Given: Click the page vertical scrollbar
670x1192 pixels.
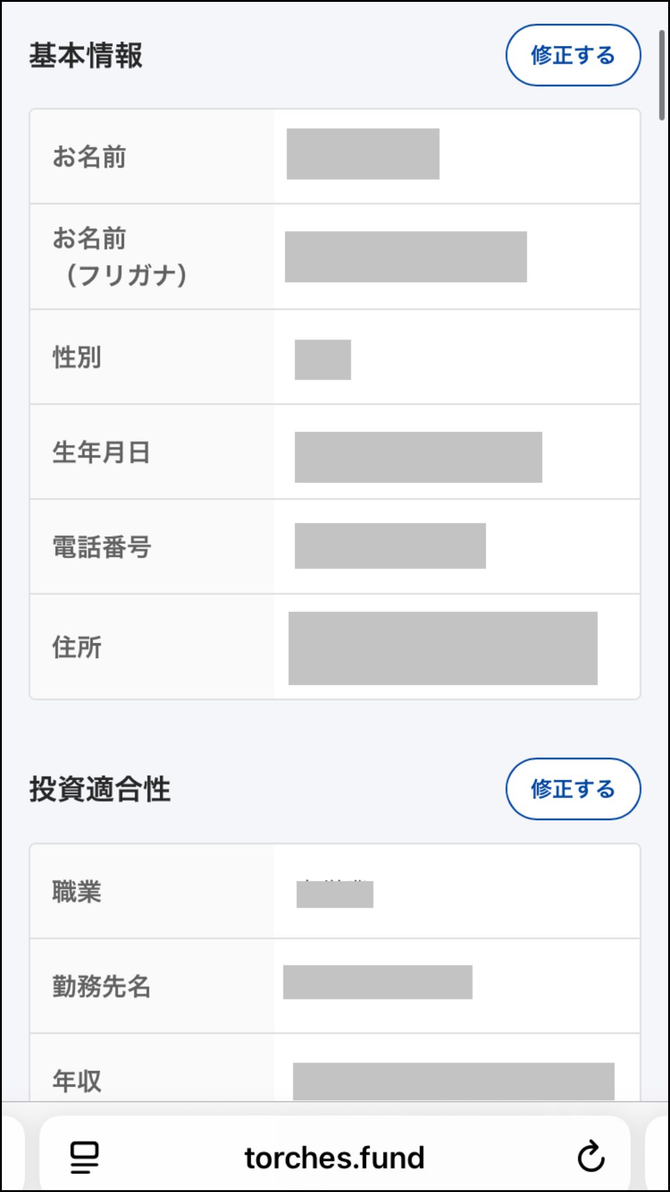Looking at the screenshot, I should [662, 74].
